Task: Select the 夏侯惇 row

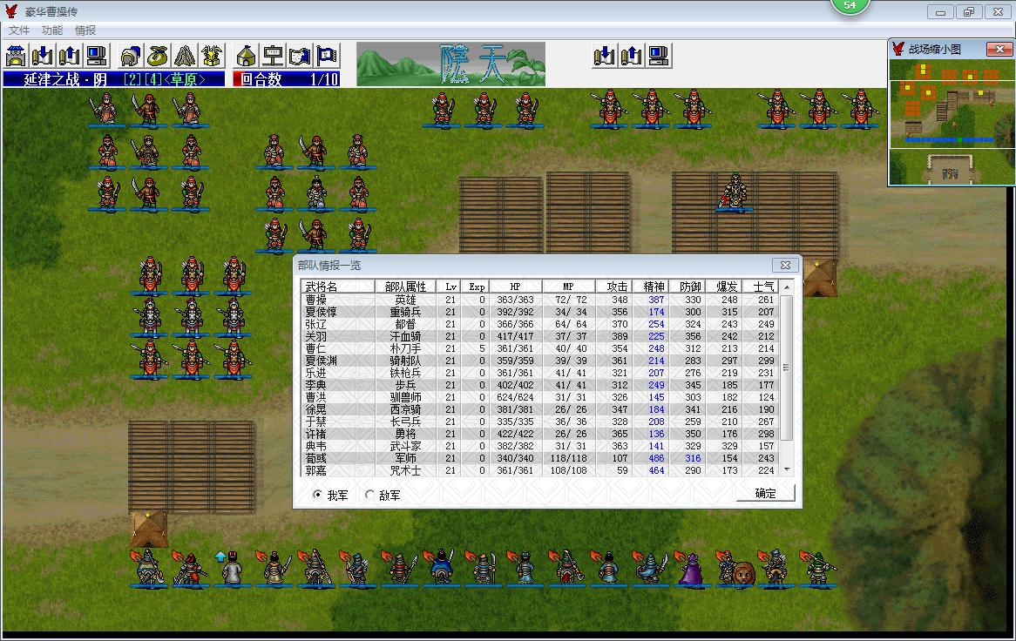Action: point(539,312)
